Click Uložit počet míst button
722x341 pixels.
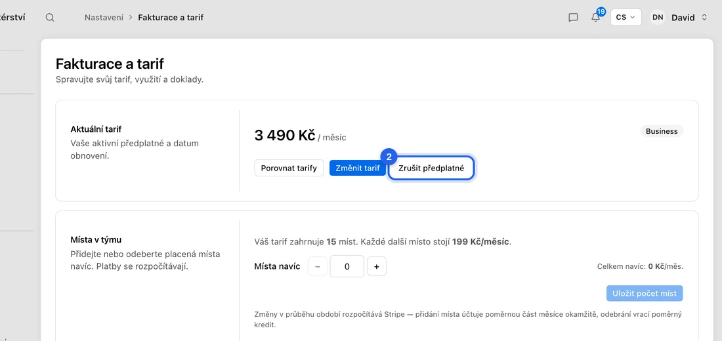click(x=645, y=293)
